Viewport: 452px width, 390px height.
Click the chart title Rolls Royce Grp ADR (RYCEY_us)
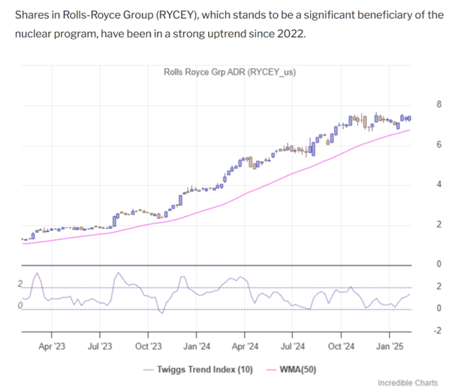pos(230,72)
